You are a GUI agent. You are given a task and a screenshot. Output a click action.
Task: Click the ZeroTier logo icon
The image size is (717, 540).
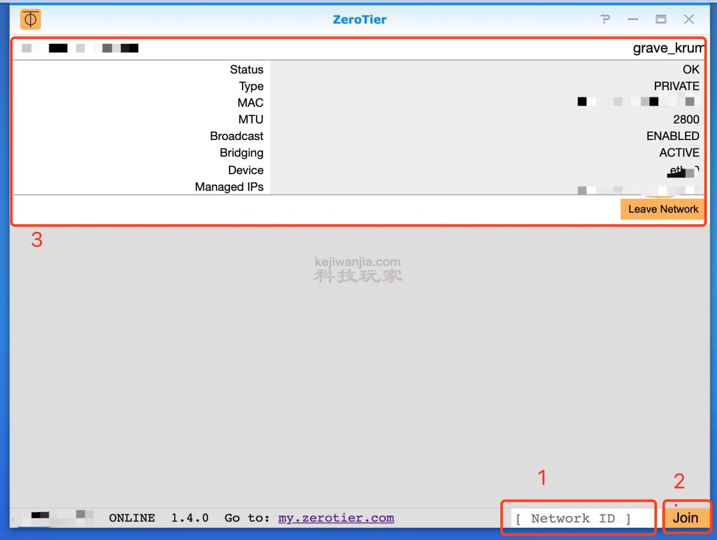[31, 20]
